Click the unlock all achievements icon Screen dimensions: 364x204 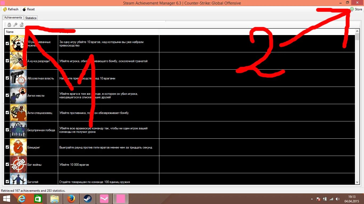[22, 25]
